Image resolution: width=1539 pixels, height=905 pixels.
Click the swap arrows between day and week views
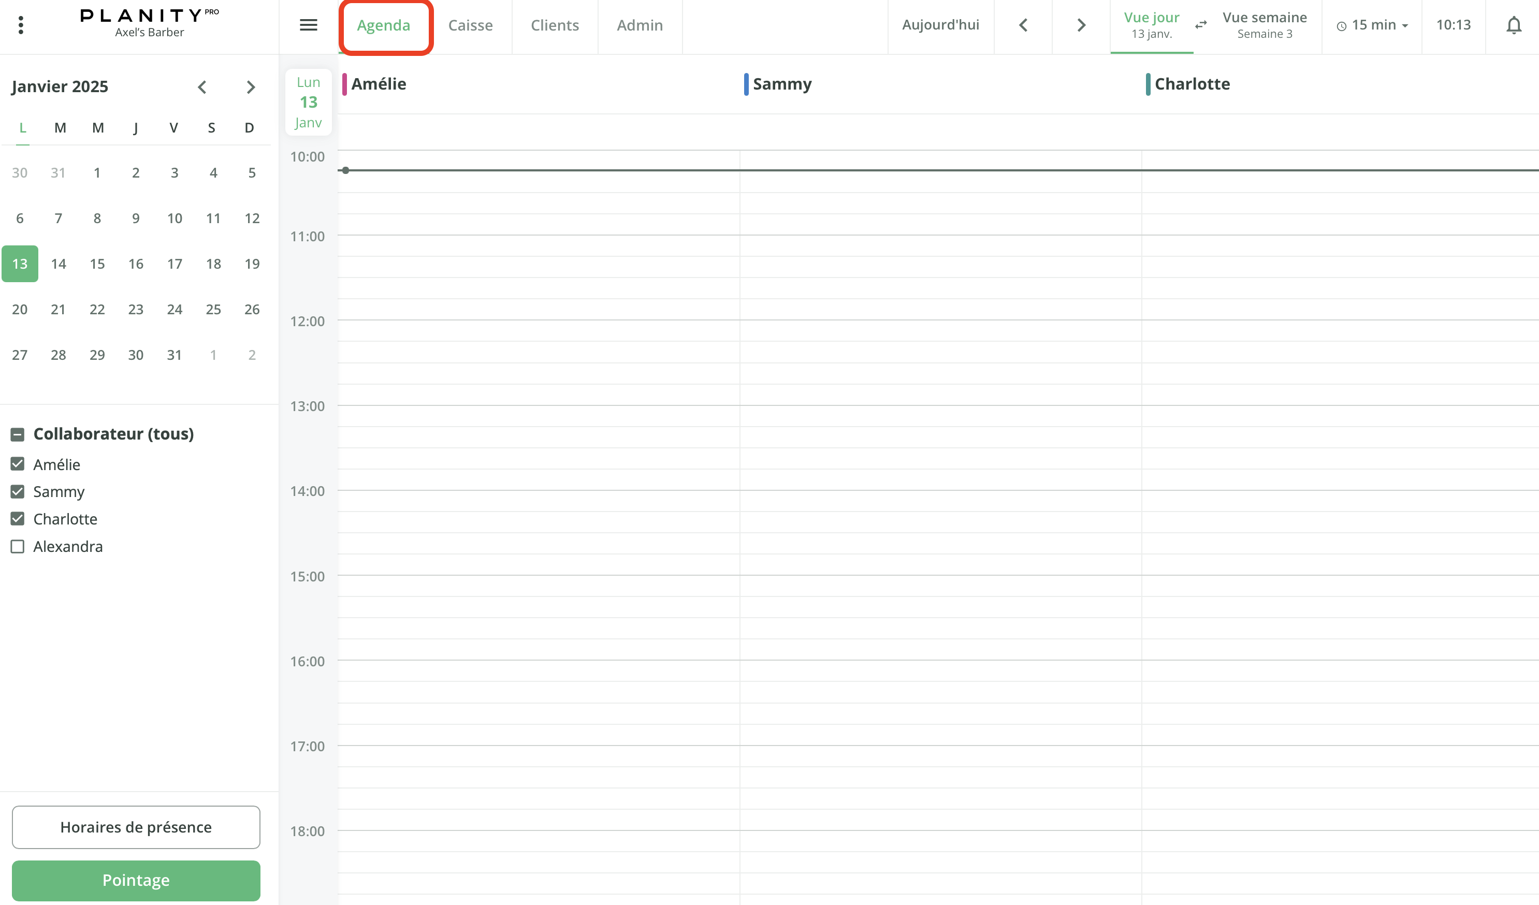click(x=1201, y=25)
